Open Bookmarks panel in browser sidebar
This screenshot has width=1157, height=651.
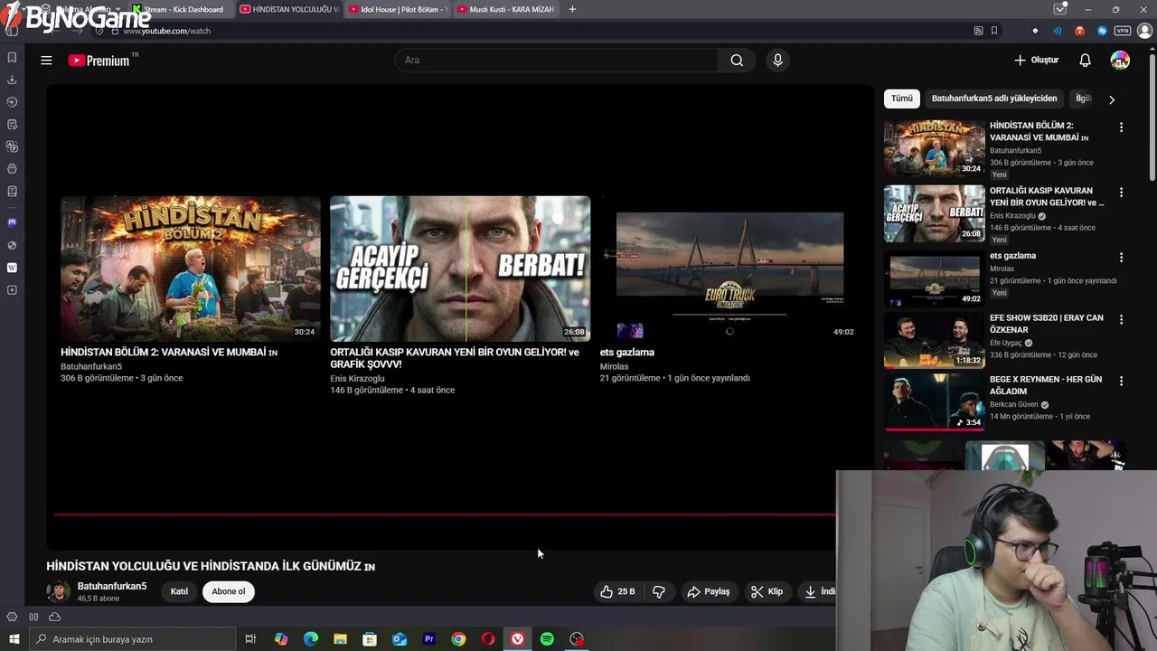tap(12, 57)
